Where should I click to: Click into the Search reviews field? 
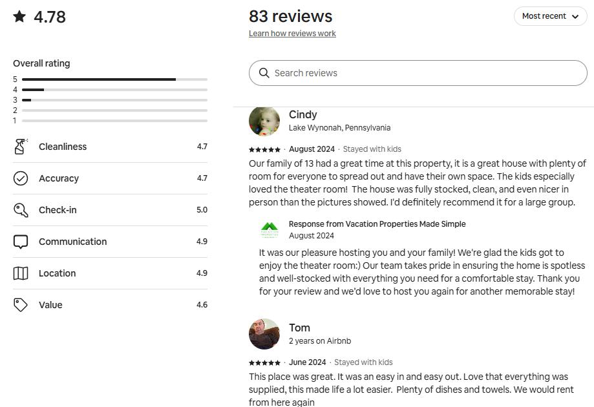427,73
